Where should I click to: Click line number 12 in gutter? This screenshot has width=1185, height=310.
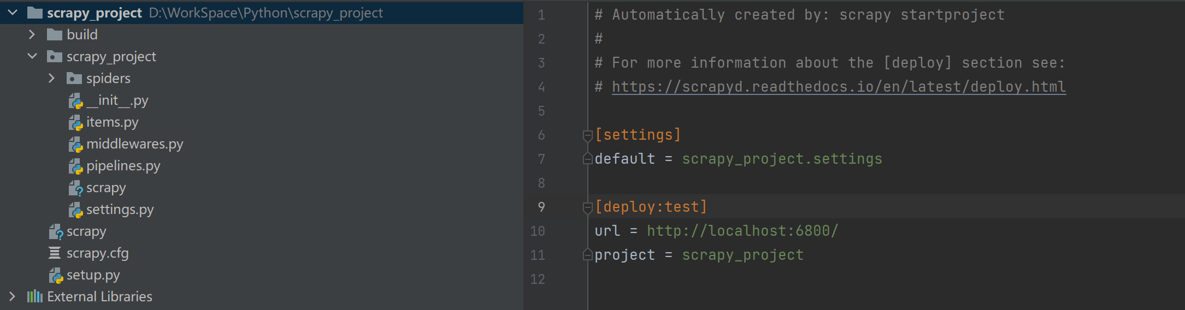tap(538, 279)
